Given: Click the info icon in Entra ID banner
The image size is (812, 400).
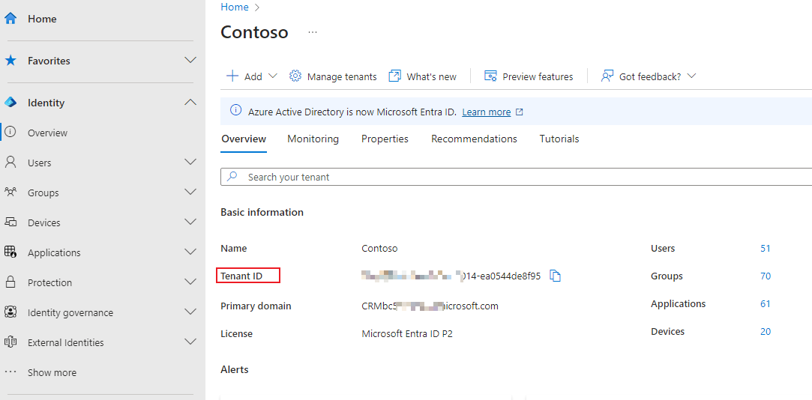Looking at the screenshot, I should coord(235,111).
